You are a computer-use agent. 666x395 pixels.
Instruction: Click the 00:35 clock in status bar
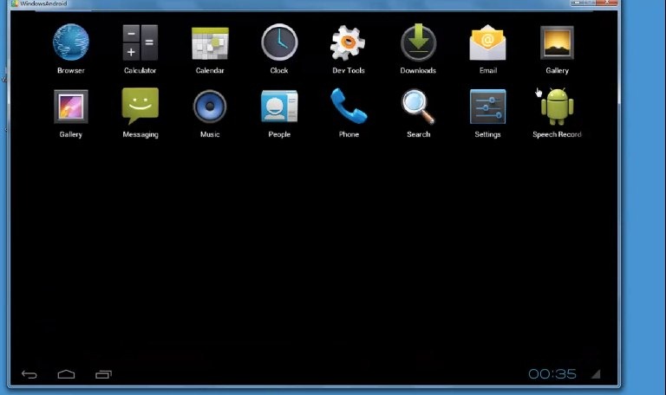coord(552,374)
